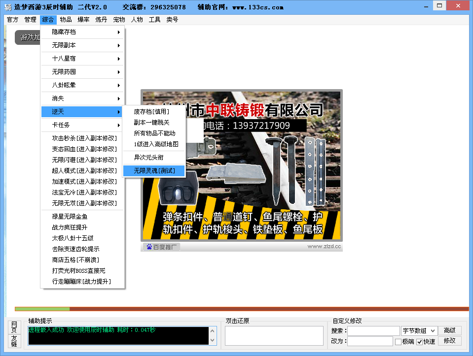Screen dimensions: 473x356
Task: Click the 游戏加 button
Action: [x=28, y=37]
